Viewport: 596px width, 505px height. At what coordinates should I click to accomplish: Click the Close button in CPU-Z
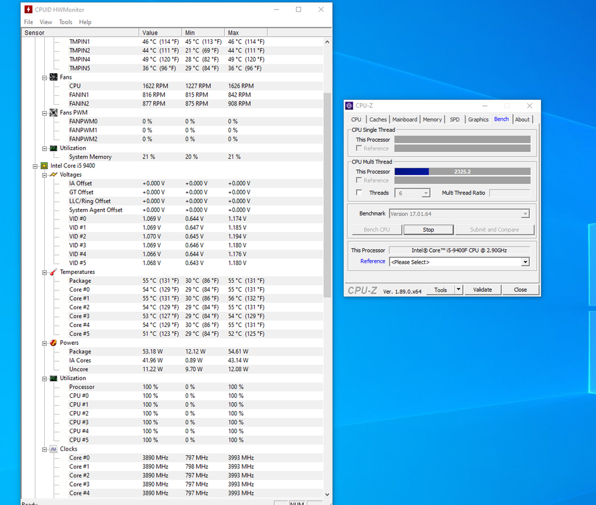(x=520, y=290)
